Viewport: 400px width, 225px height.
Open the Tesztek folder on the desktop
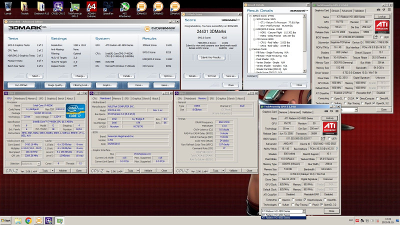[24, 8]
